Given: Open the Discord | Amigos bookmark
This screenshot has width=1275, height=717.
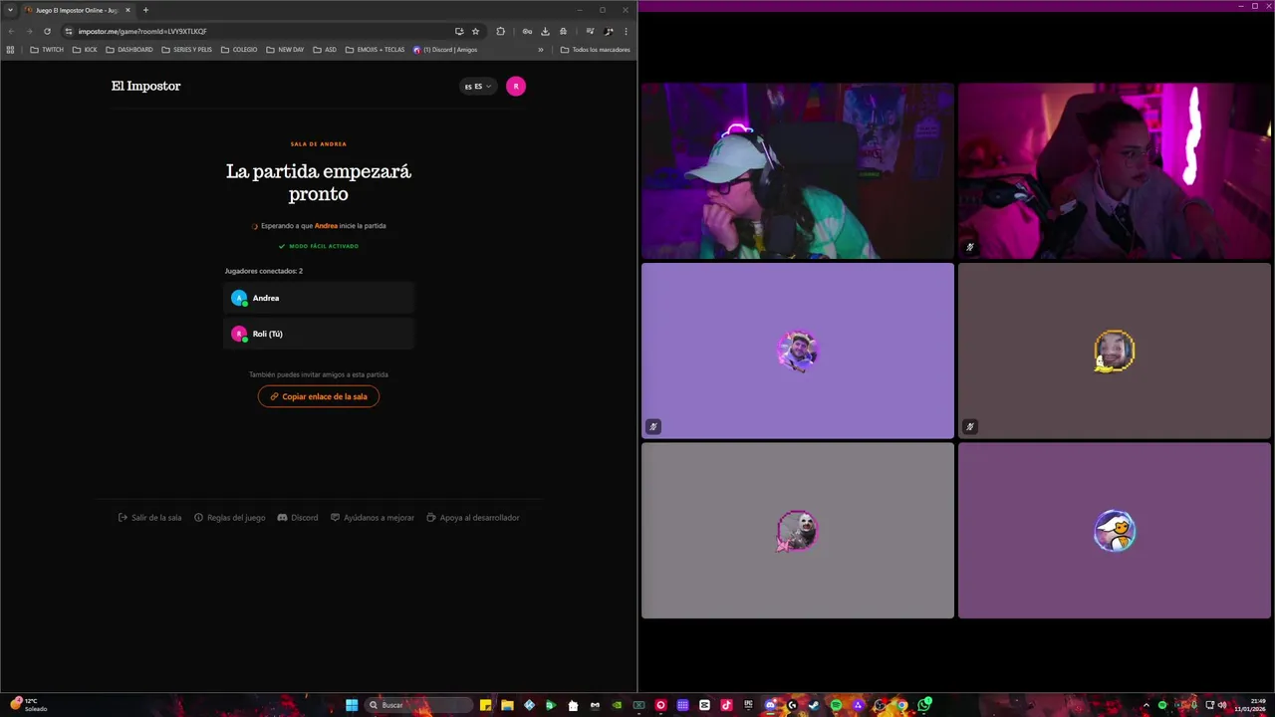Looking at the screenshot, I should [445, 50].
